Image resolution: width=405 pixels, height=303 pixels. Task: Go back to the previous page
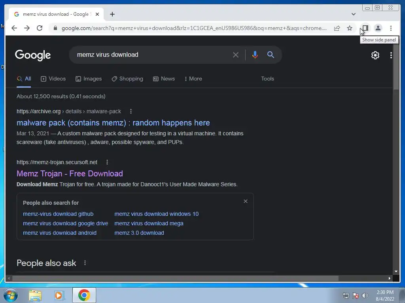click(14, 28)
